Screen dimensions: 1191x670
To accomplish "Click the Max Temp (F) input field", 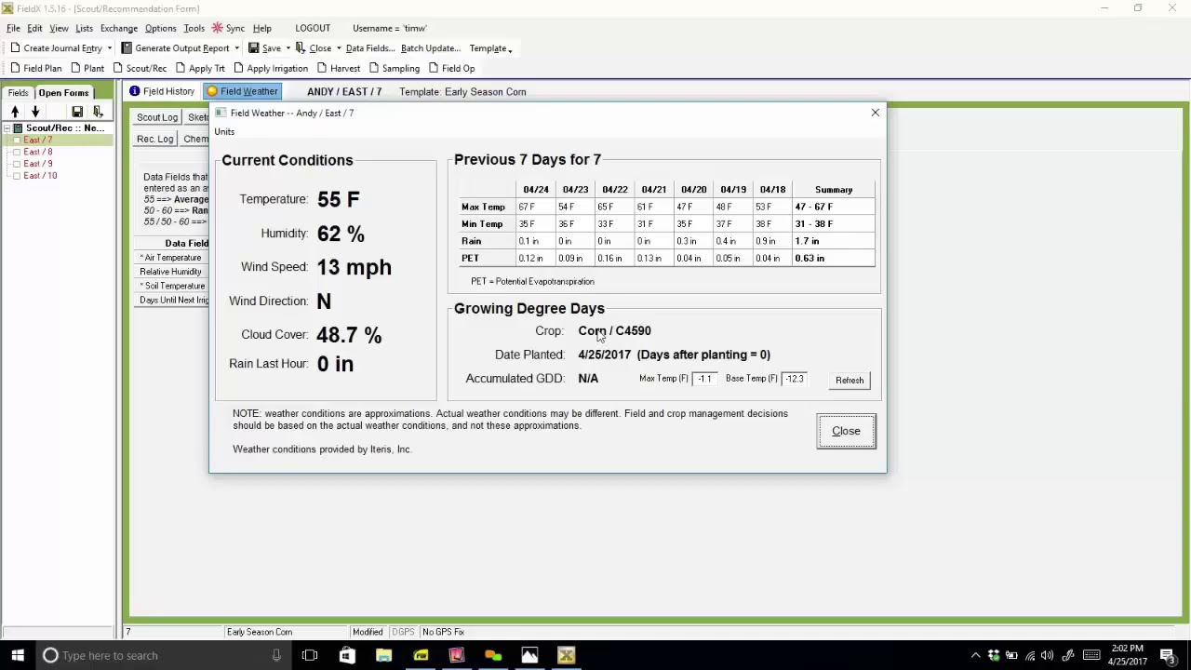I will (704, 379).
